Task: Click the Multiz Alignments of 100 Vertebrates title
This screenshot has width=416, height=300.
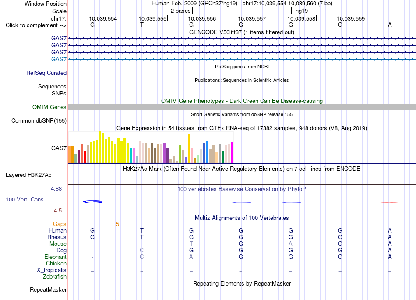Action: [x=242, y=218]
